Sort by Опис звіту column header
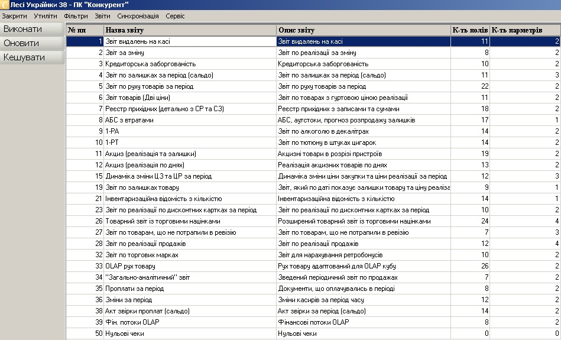The width and height of the screenshot is (561, 340). [363, 30]
